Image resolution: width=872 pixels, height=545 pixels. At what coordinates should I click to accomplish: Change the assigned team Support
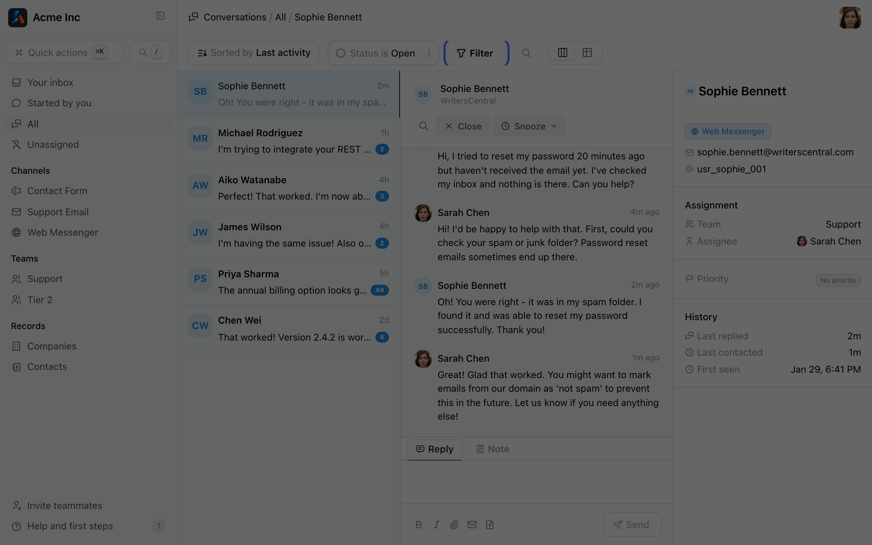[x=843, y=224]
